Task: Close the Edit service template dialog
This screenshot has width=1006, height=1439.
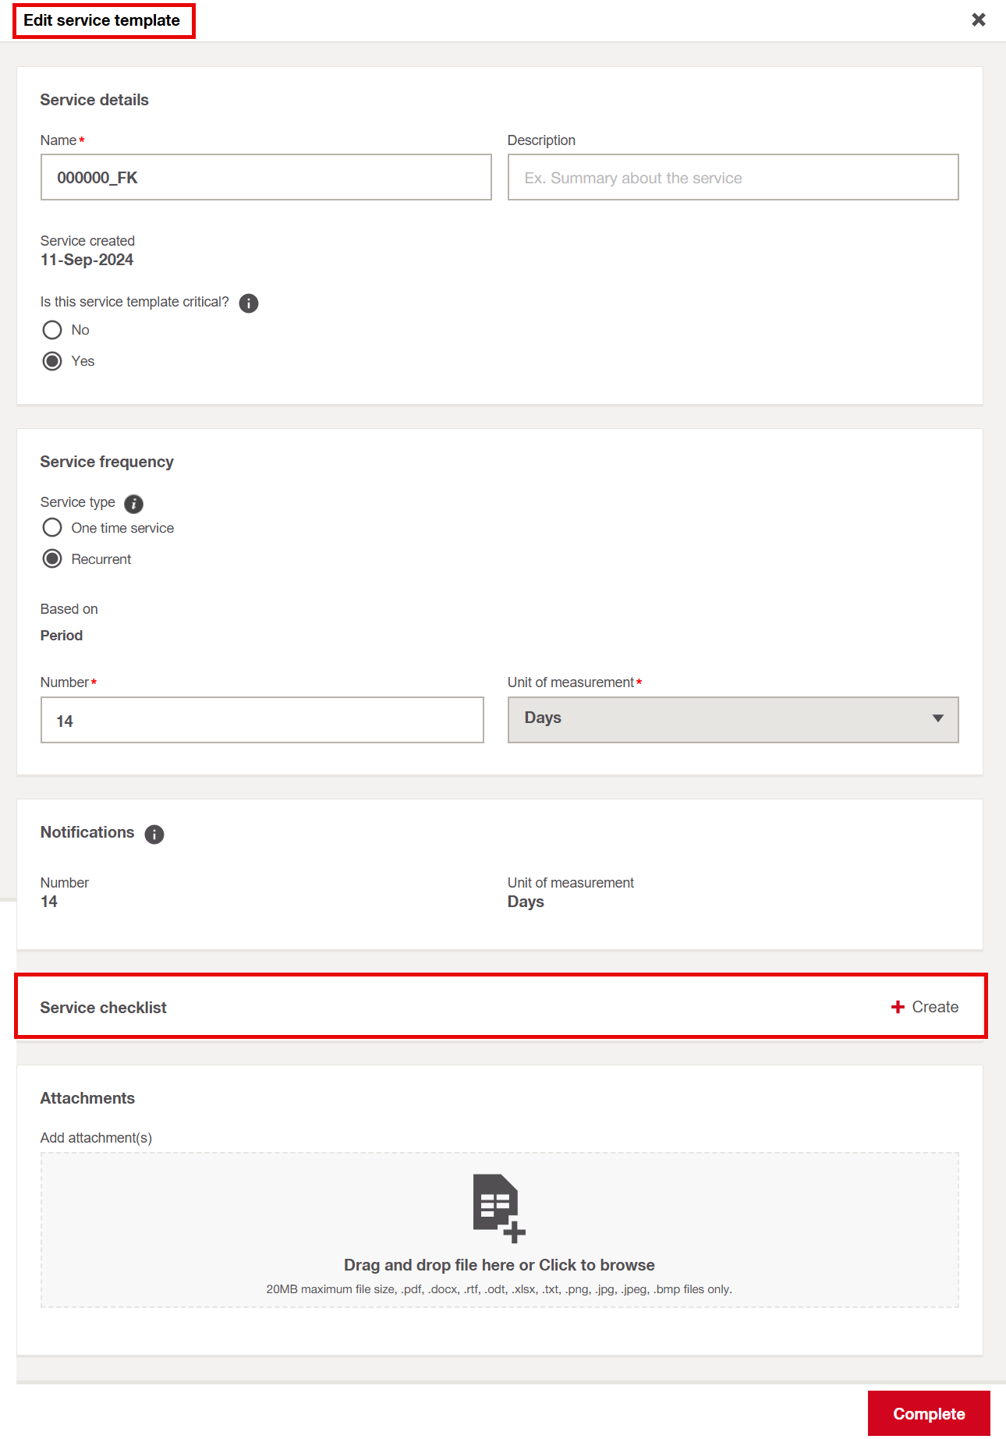Action: 978,19
